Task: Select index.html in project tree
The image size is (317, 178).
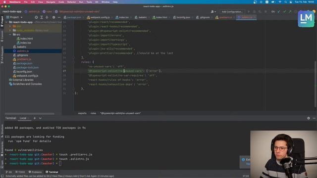Action: 26,39
